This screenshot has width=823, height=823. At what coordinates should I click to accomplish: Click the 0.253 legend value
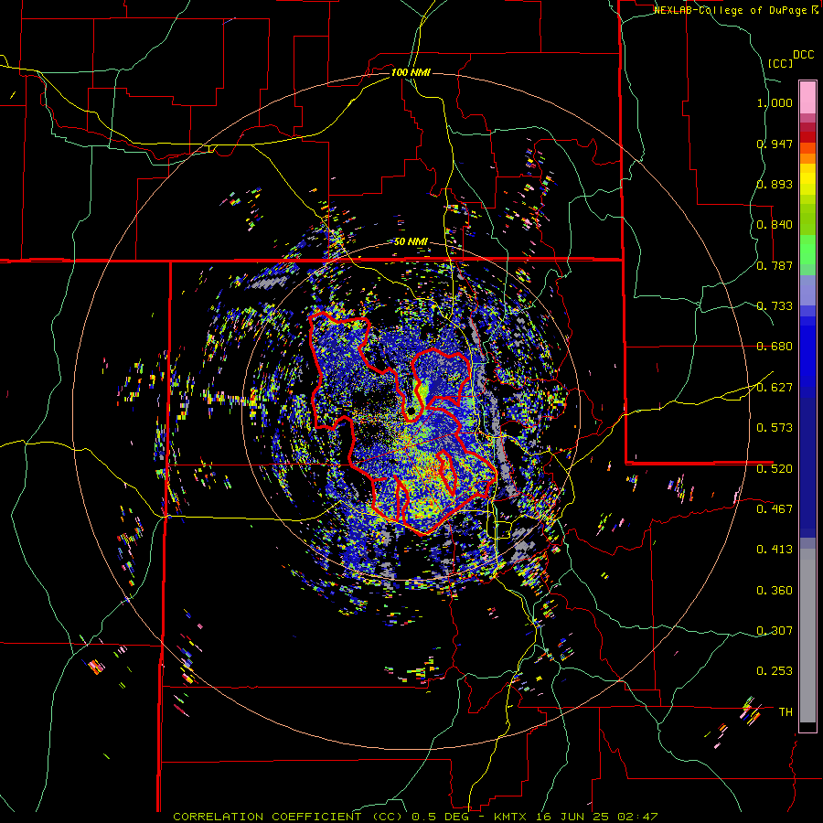pyautogui.click(x=775, y=671)
